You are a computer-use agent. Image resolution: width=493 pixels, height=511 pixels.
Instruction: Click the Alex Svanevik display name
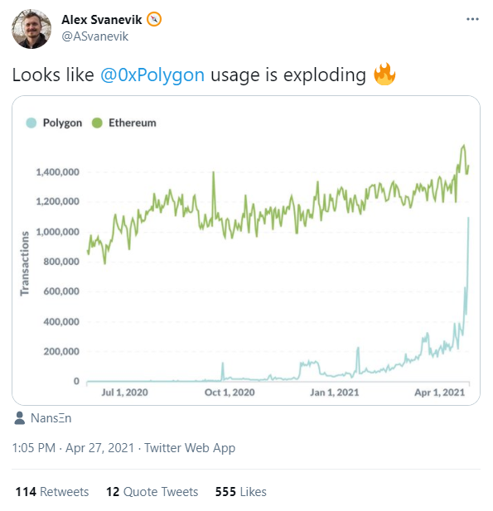coord(101,20)
